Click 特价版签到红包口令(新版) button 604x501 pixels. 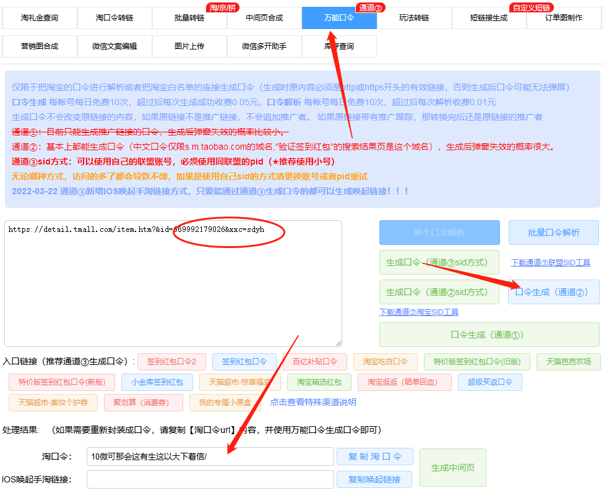(62, 382)
